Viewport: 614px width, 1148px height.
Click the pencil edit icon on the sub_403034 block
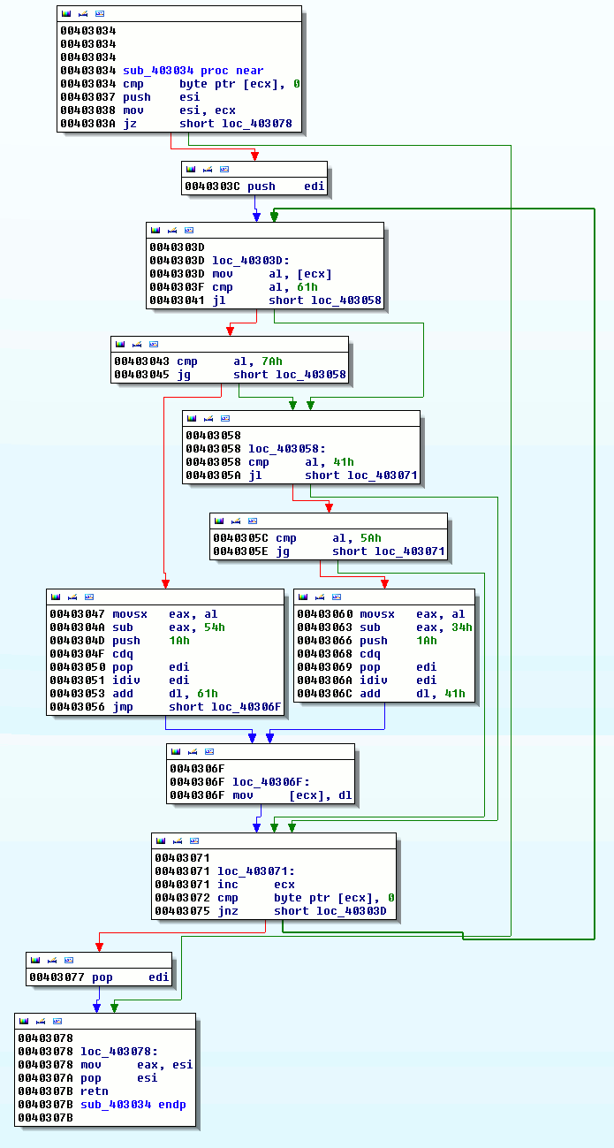[83, 14]
